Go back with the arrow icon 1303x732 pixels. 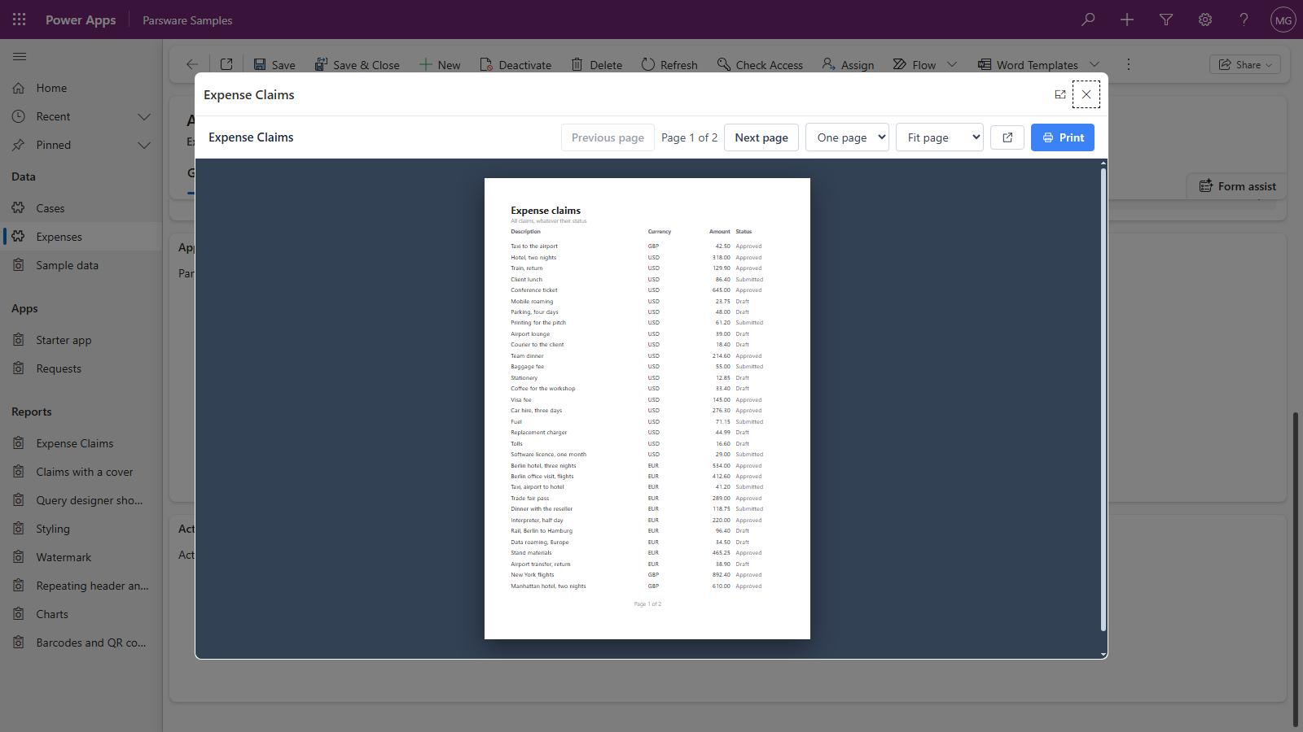tap(192, 64)
